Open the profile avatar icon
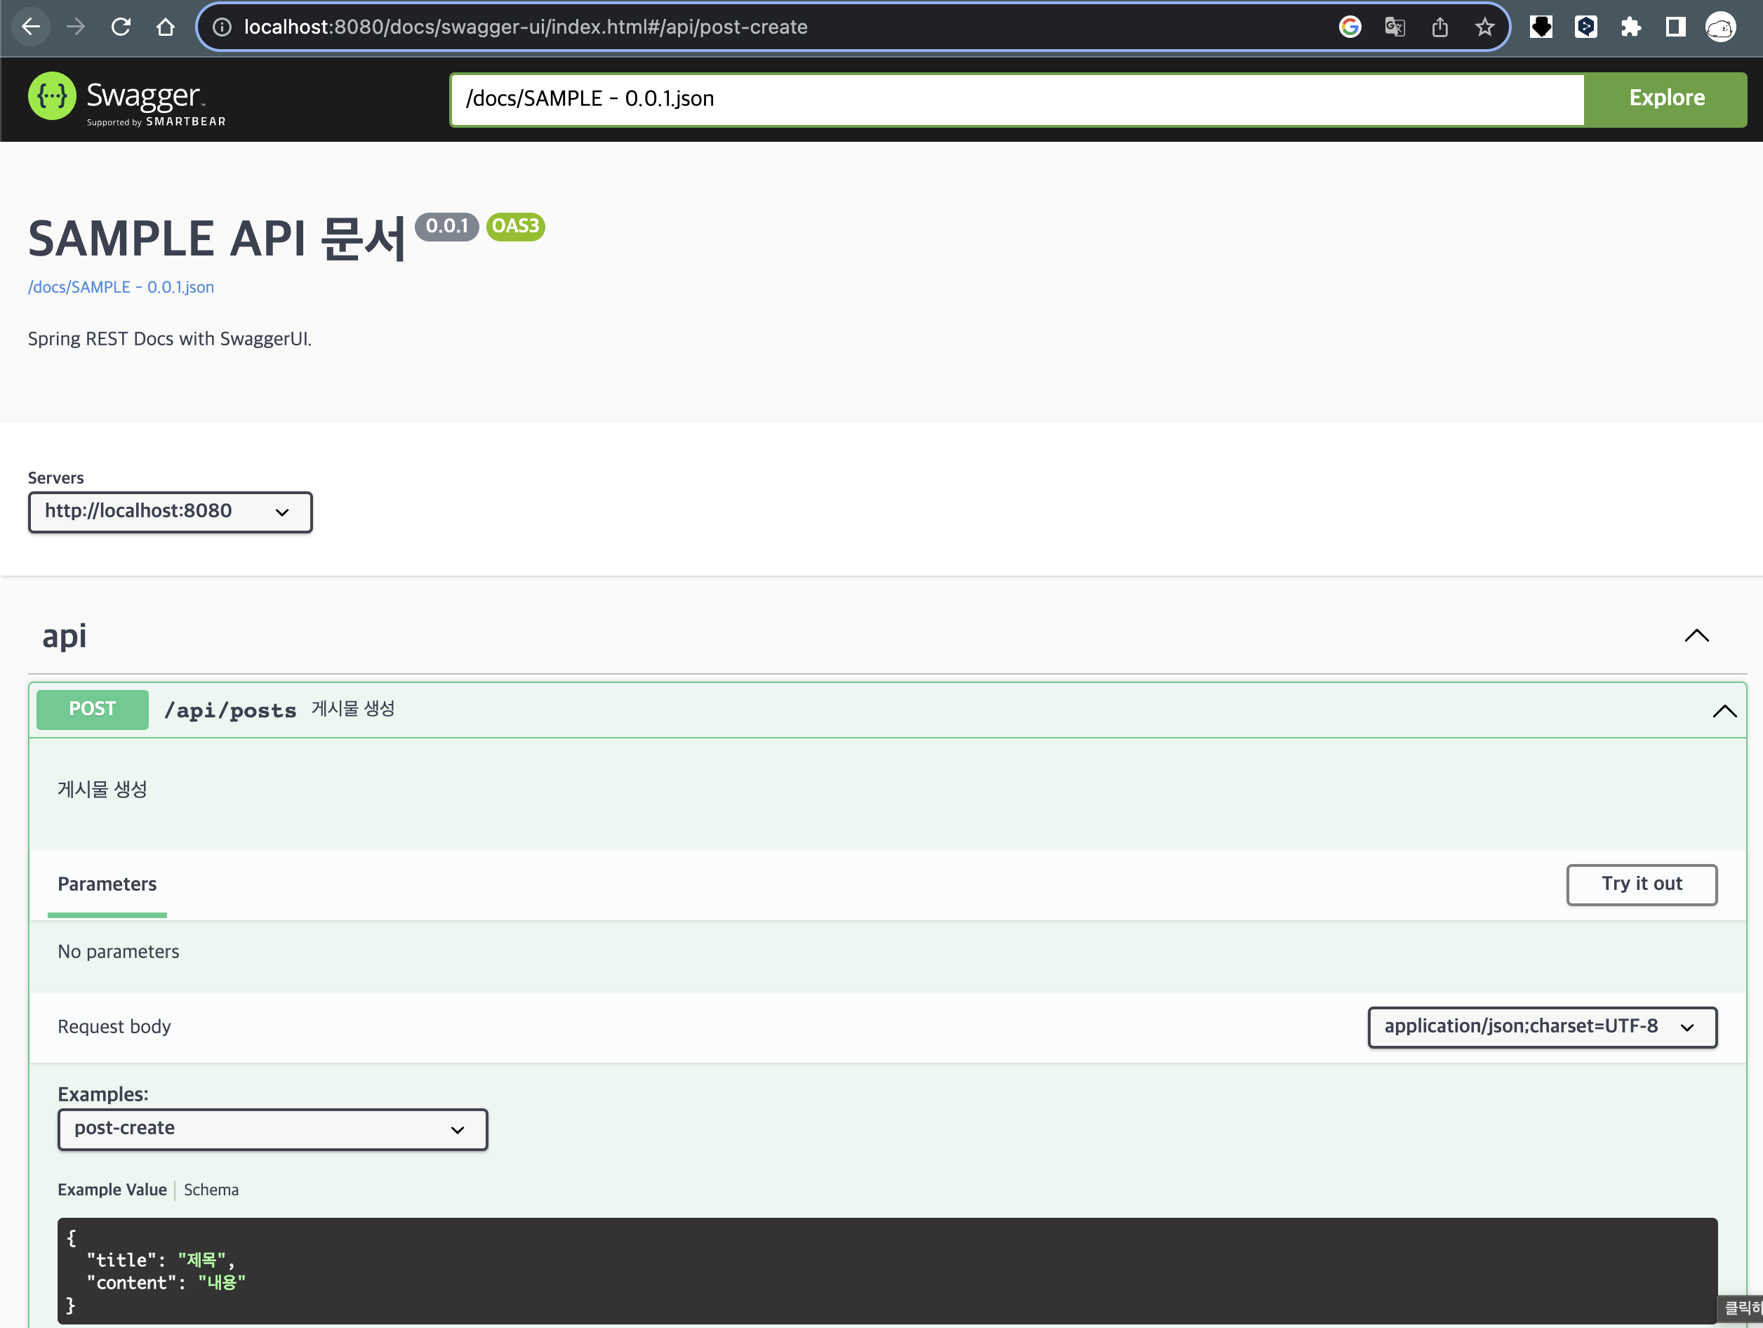 click(x=1720, y=27)
